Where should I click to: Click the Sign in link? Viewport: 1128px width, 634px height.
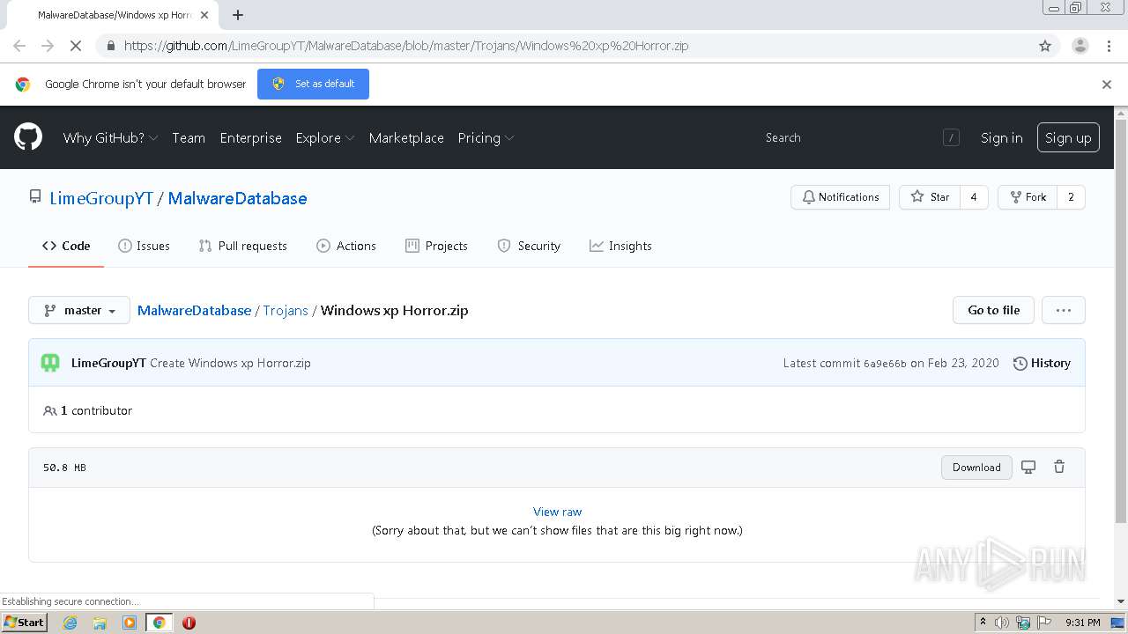(x=1002, y=137)
